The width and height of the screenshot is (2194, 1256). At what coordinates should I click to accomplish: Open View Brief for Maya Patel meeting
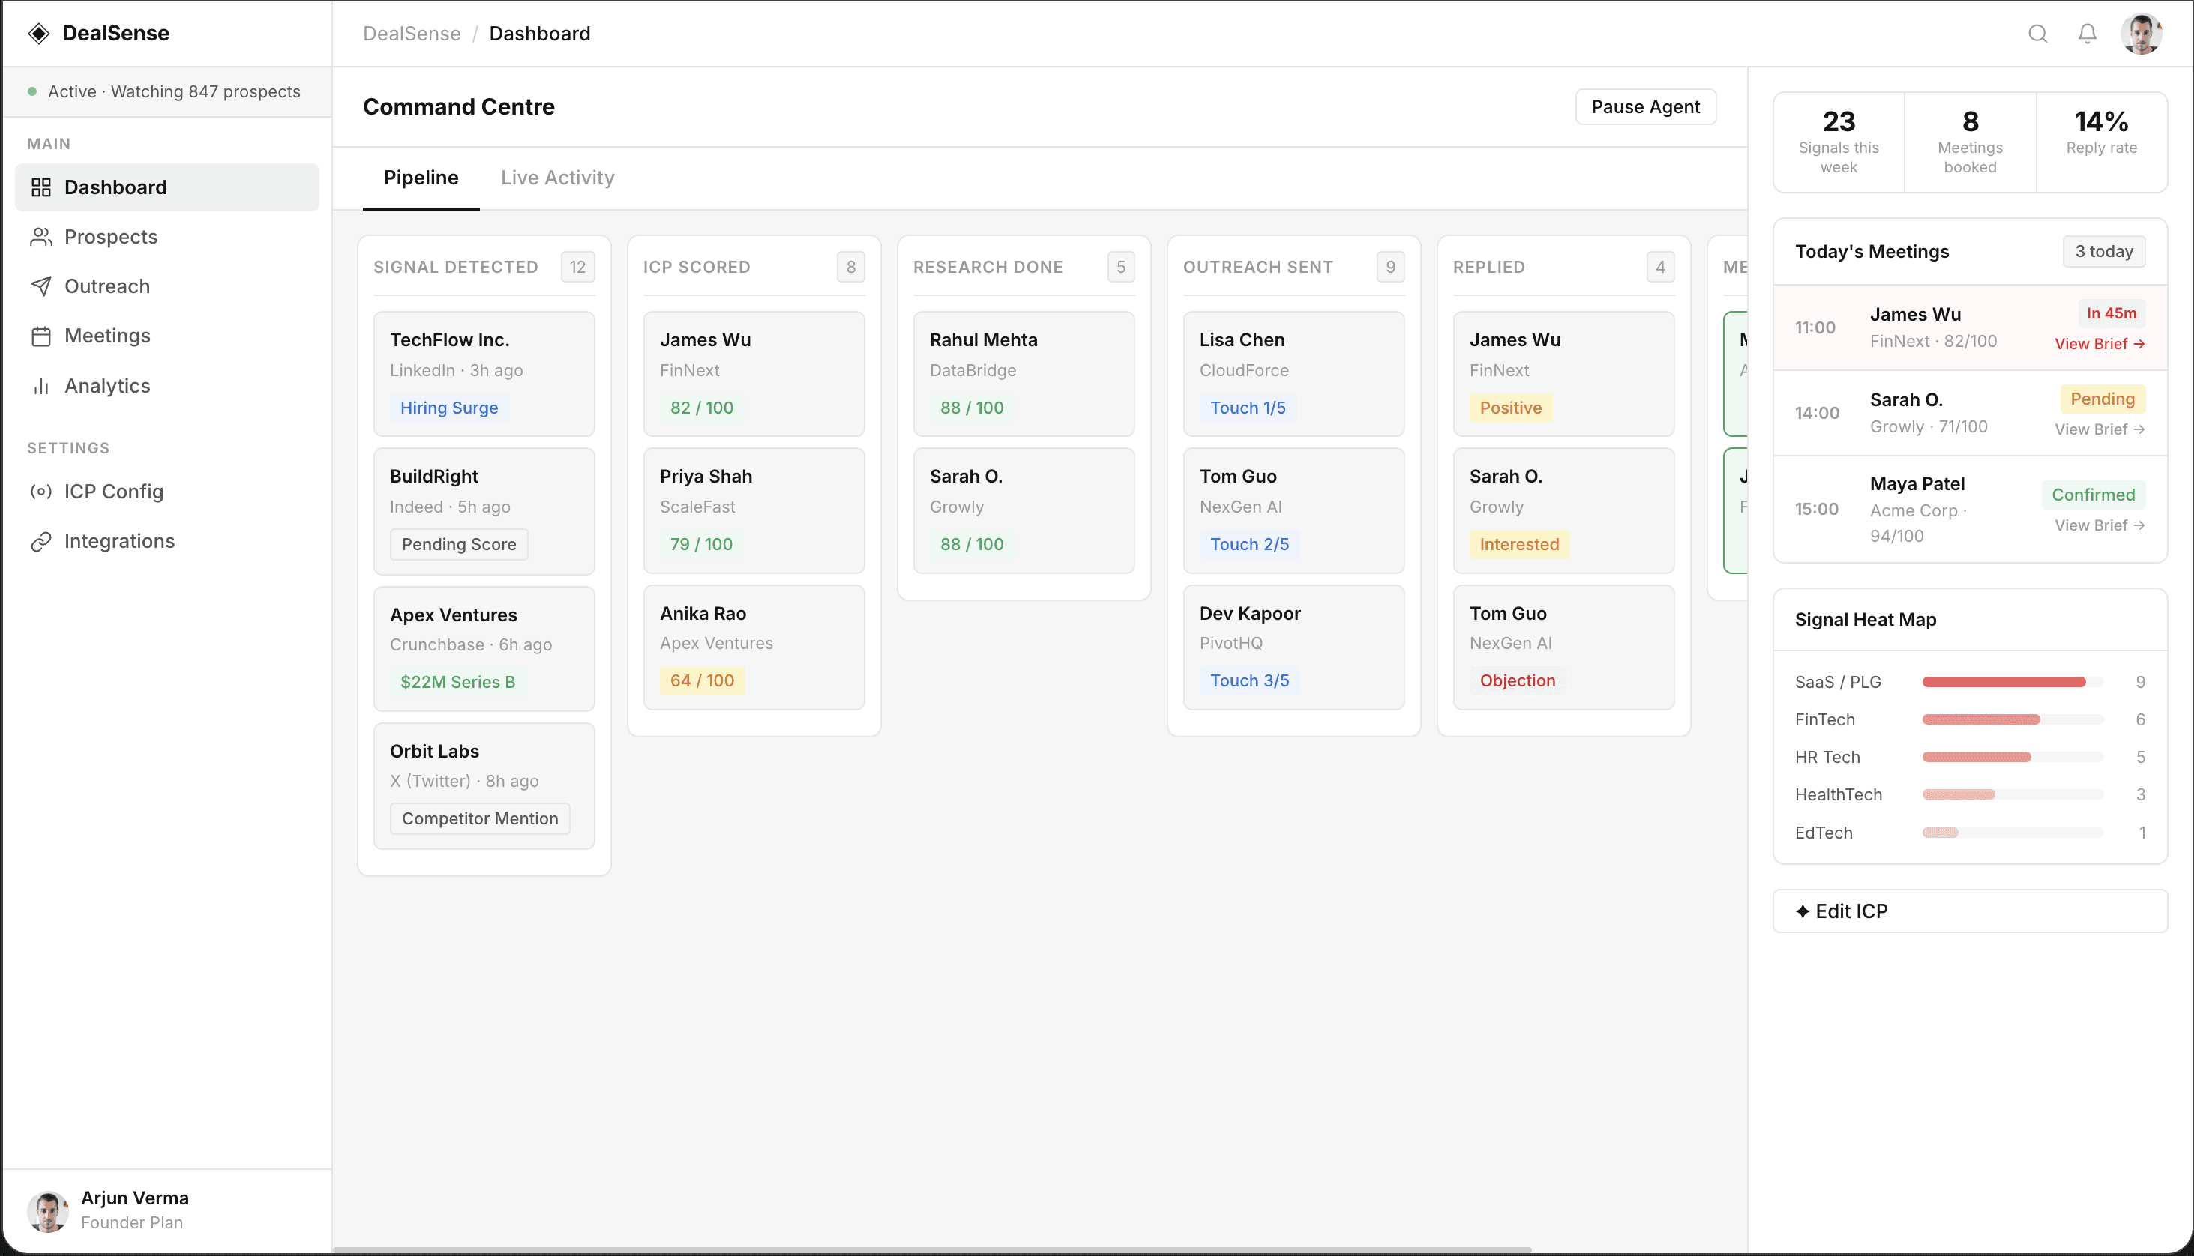pyautogui.click(x=2099, y=525)
